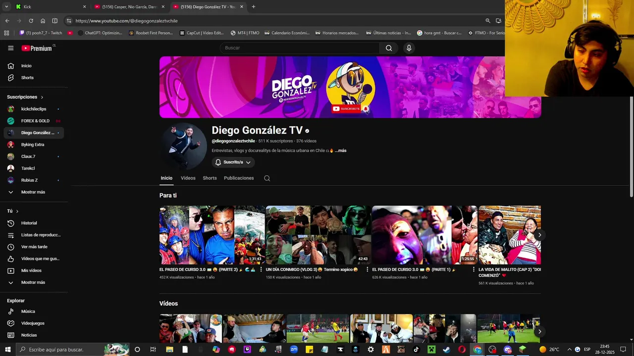Image resolution: width=634 pixels, height=356 pixels.
Task: Open LA VIDA DE MALITO CAP 2 title
Action: (510, 272)
